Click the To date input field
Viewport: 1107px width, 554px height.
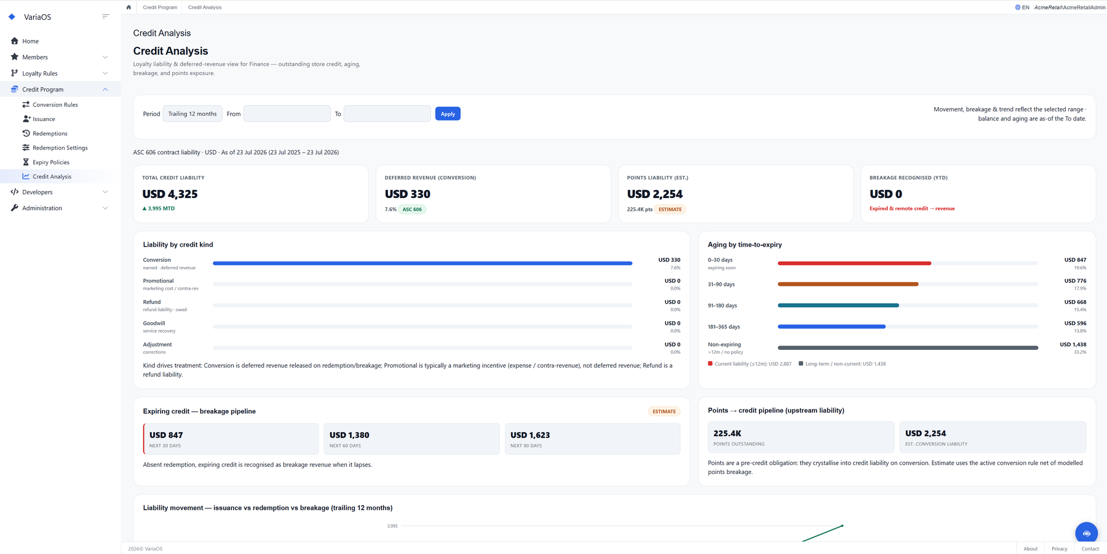point(387,114)
